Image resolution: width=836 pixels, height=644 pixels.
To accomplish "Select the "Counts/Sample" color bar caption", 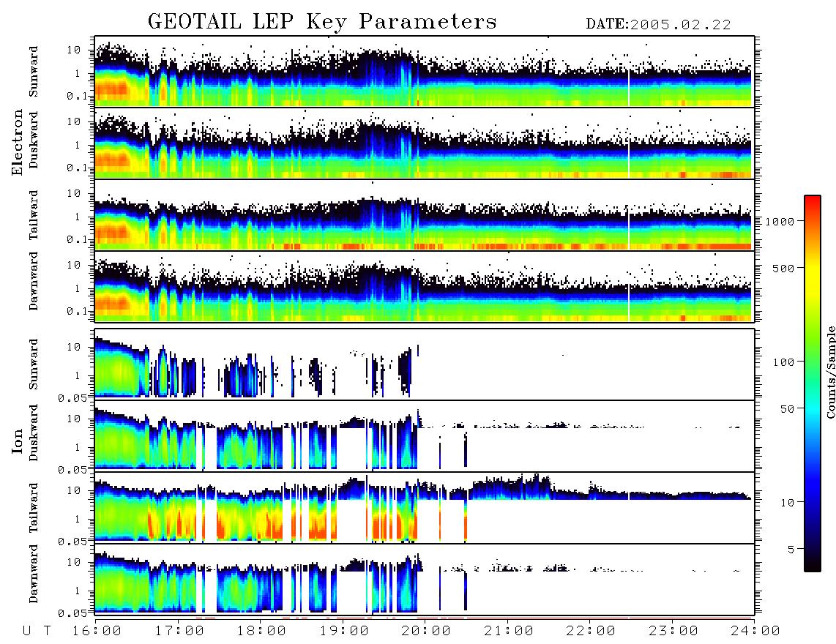I will [830, 372].
